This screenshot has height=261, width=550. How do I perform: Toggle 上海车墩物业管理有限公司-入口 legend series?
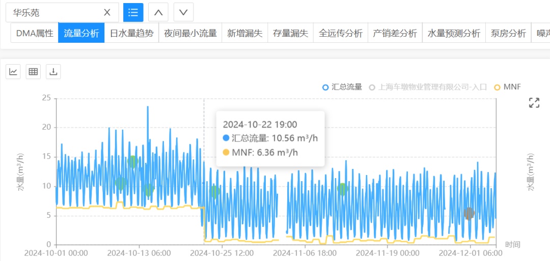(428, 87)
